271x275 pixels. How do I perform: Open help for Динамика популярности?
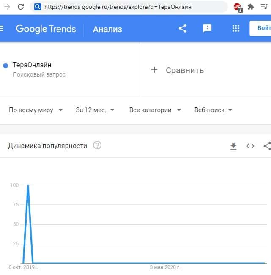click(97, 146)
